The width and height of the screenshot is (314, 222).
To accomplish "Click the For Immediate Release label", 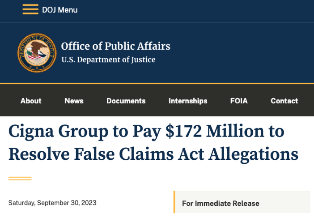I will click(x=221, y=203).
